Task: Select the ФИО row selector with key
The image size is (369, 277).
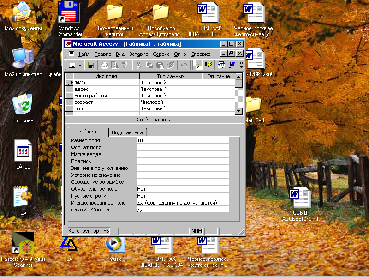Action: tap(69, 83)
